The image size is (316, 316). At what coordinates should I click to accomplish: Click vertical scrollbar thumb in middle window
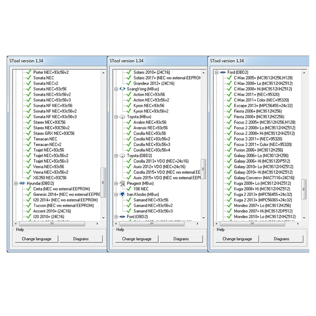coord(203,169)
